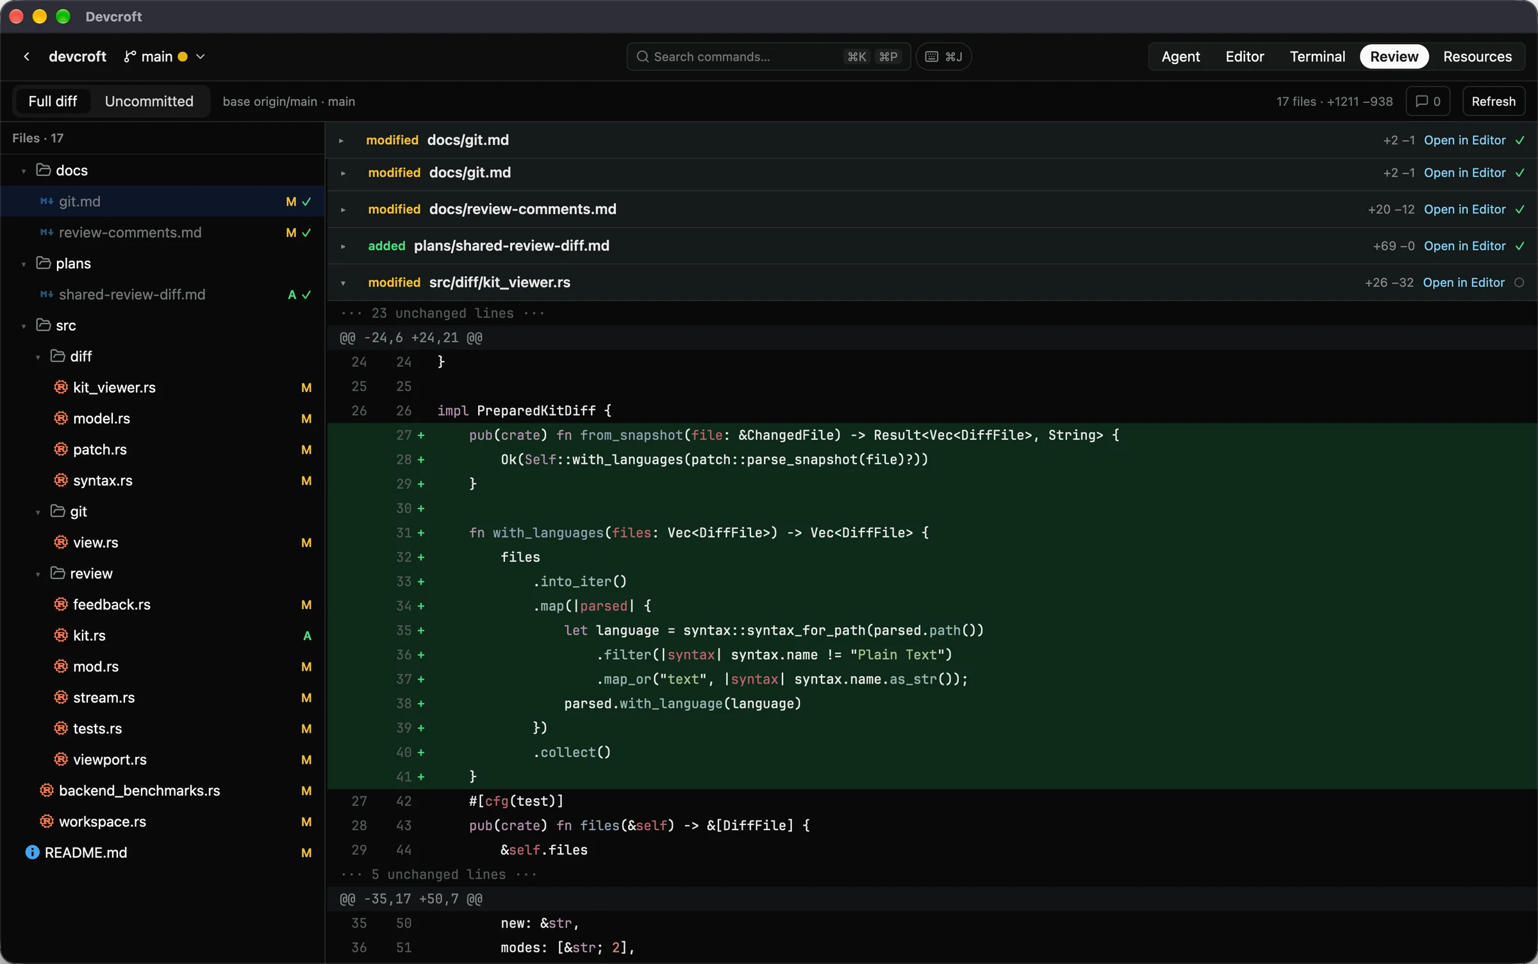This screenshot has width=1538, height=964.
Task: Collapse the diff folder in file tree
Action: (38, 357)
